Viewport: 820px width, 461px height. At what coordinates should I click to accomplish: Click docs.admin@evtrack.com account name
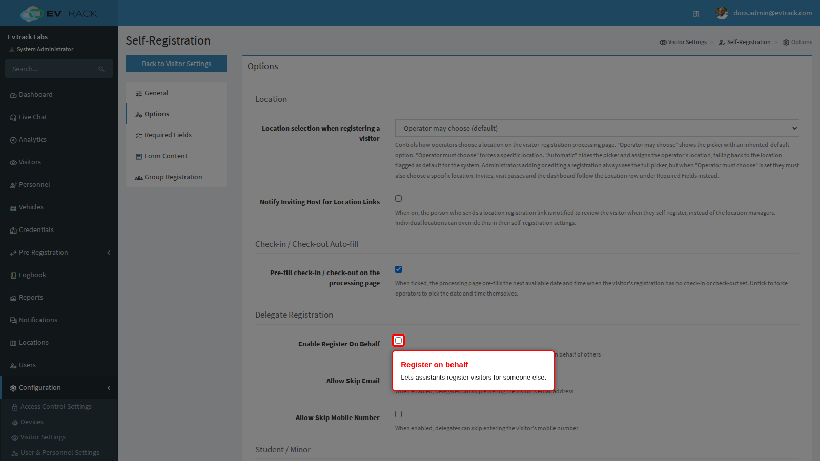point(772,13)
